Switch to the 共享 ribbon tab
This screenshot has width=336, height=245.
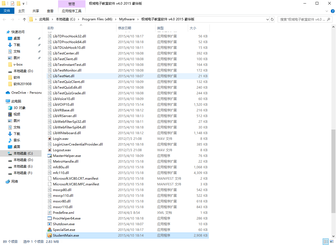click(x=36, y=11)
